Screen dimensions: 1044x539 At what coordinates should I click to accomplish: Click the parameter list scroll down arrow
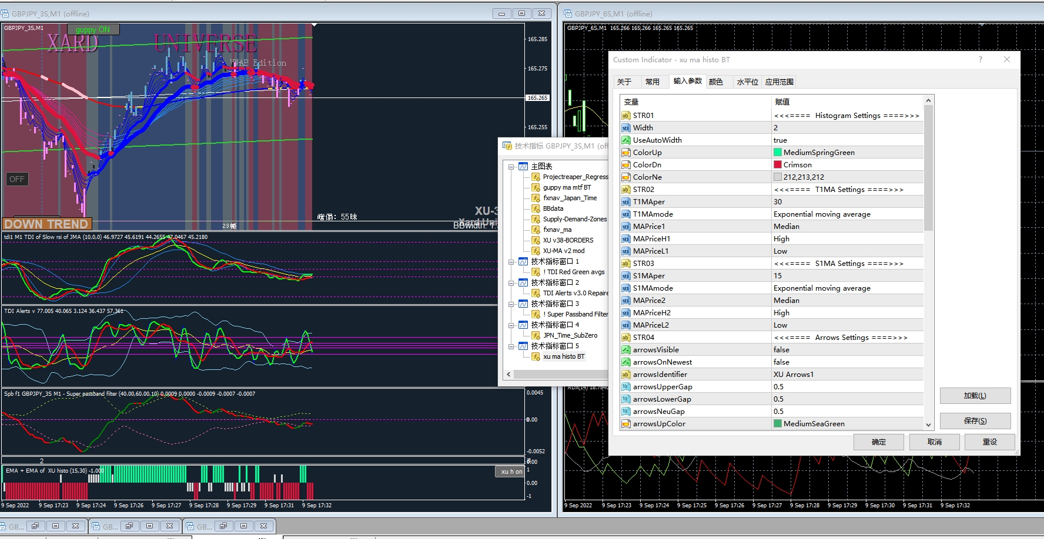(928, 425)
